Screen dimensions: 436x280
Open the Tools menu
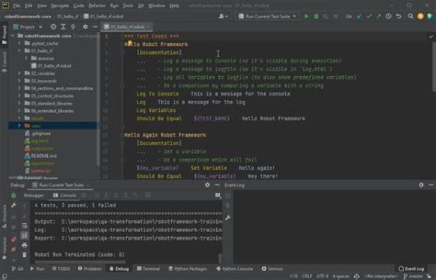pyautogui.click(x=128, y=5)
